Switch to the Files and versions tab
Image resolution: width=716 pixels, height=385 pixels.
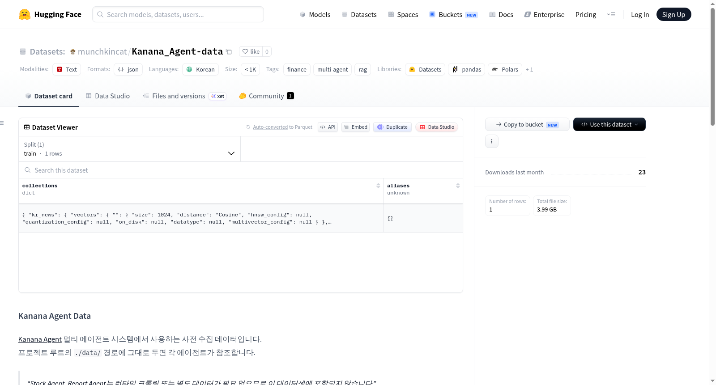184,96
